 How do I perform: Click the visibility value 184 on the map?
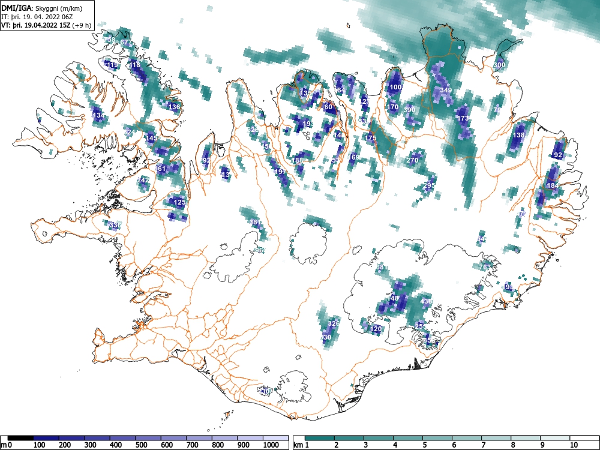(553, 185)
